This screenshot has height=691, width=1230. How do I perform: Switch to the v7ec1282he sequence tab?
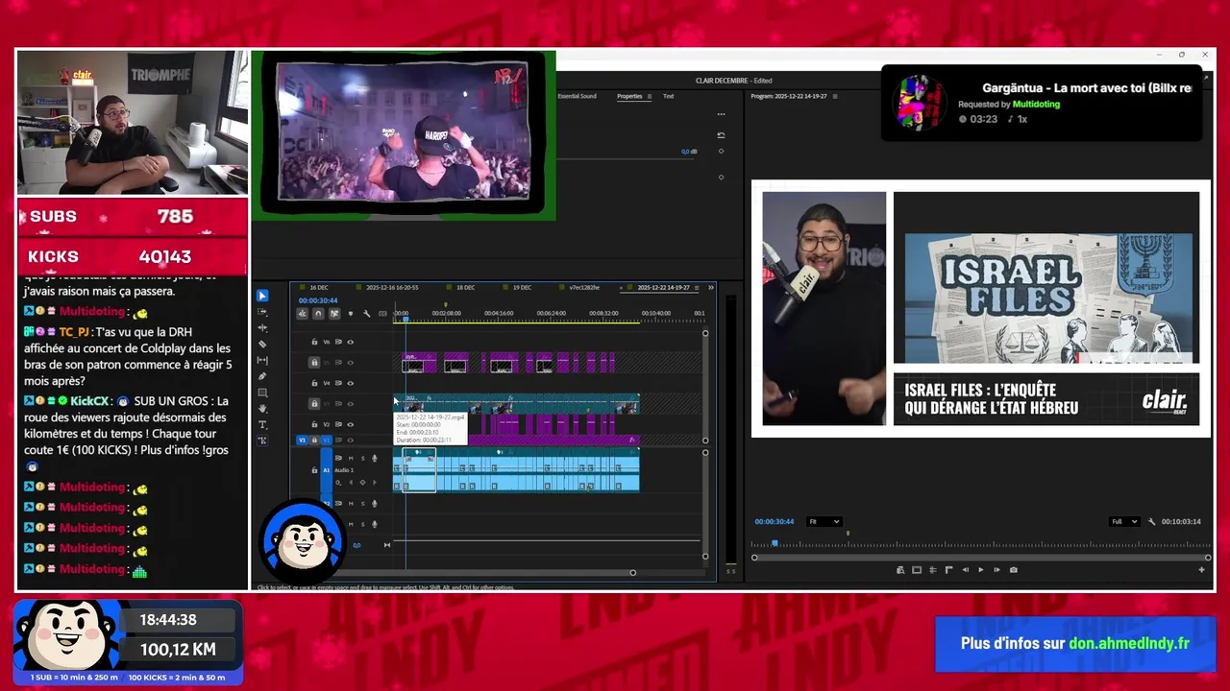pos(584,287)
